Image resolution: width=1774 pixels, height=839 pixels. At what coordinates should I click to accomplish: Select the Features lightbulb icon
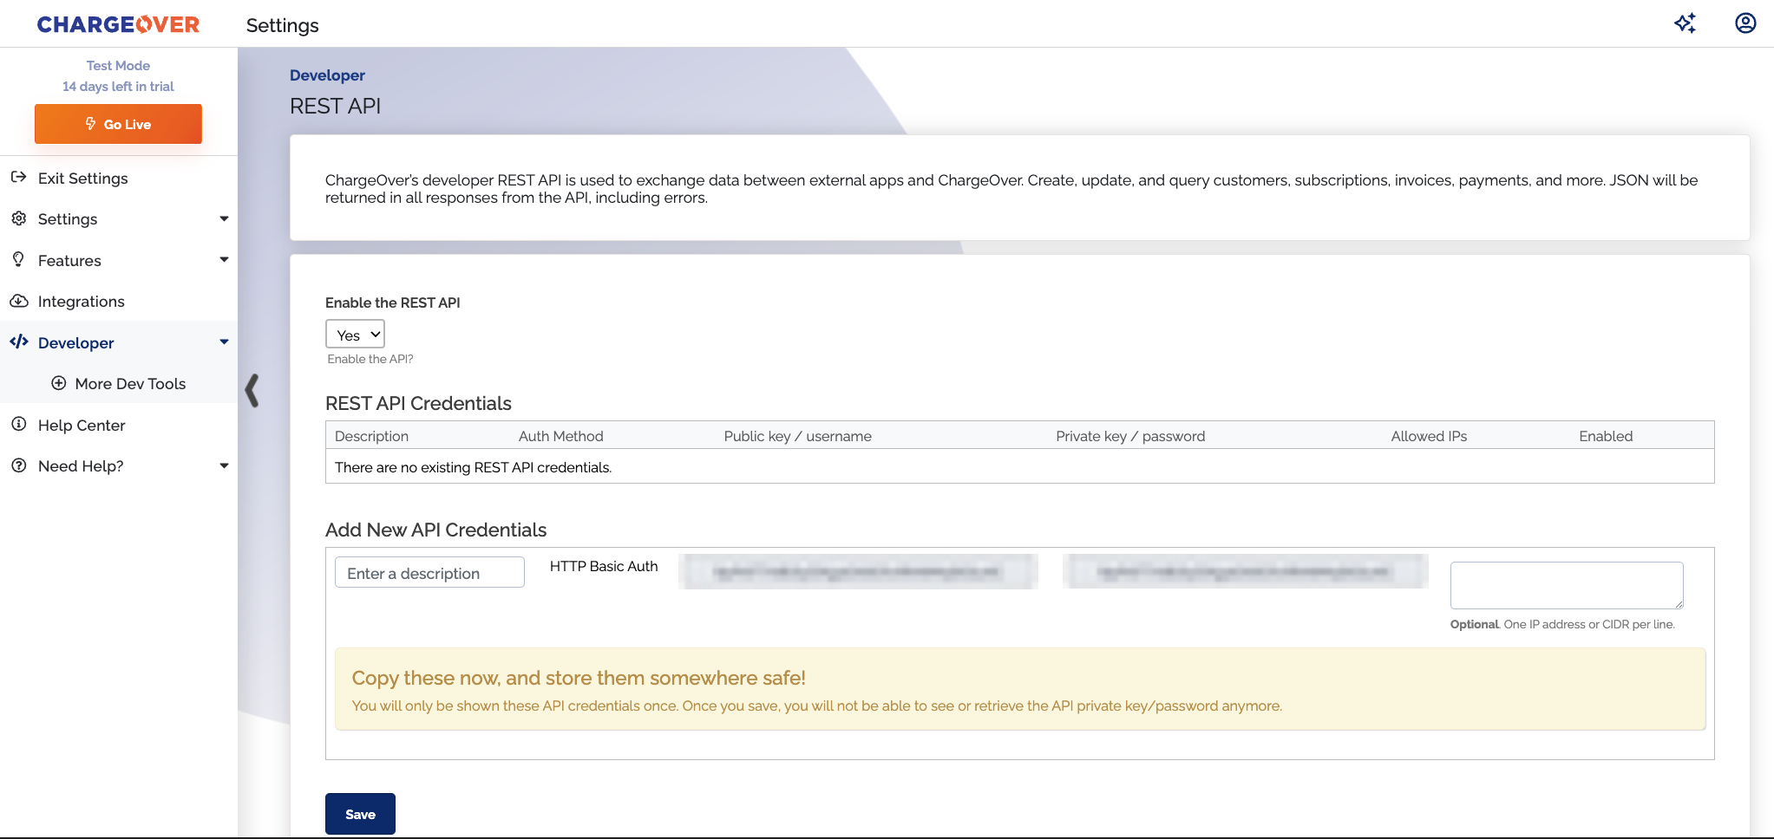point(19,260)
